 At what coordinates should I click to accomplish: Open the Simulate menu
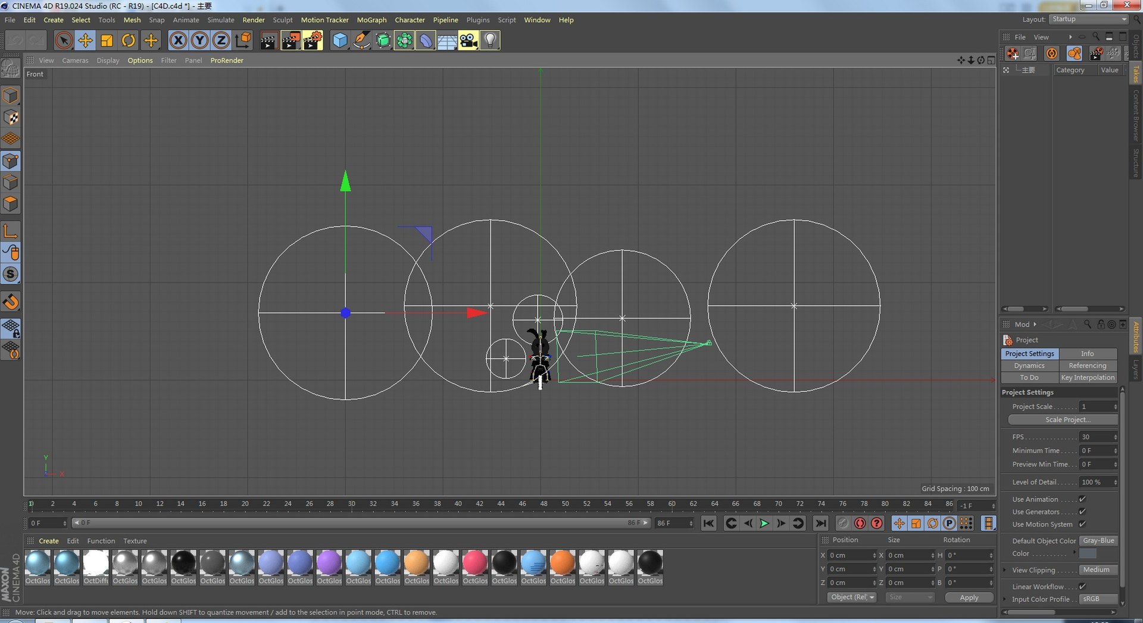click(x=221, y=20)
